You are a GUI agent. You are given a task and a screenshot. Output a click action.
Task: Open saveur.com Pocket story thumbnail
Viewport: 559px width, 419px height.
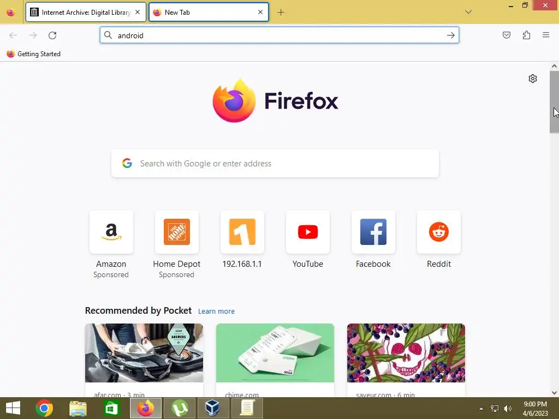click(406, 353)
